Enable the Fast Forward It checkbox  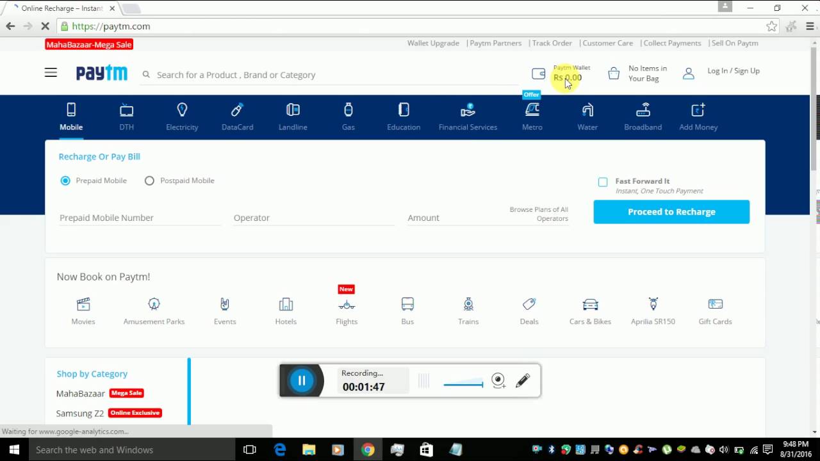point(603,182)
